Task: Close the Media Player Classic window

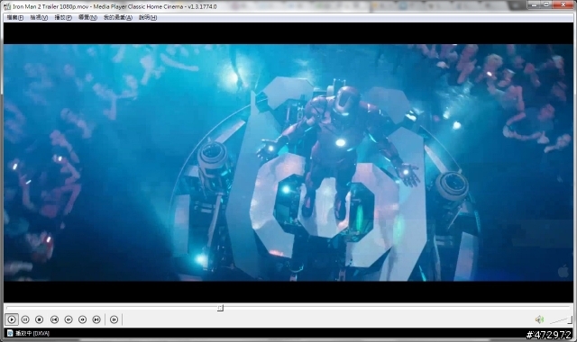Action: point(563,4)
